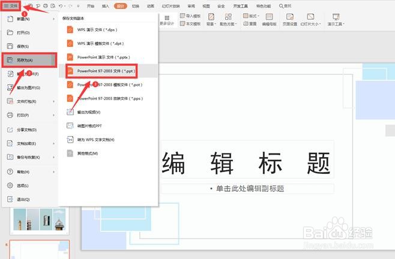The height and width of the screenshot is (259, 395).
Task: Switch to the 切换 ribbon tab
Action: 136,6
